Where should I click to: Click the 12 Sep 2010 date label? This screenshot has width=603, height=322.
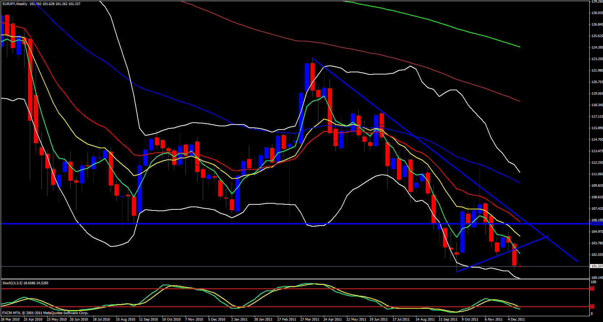(148, 319)
